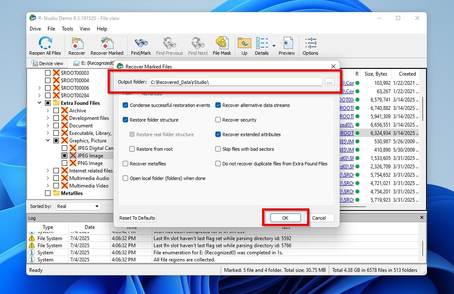Expand the Internet related files tree node
454x294 pixels.
tap(48, 171)
